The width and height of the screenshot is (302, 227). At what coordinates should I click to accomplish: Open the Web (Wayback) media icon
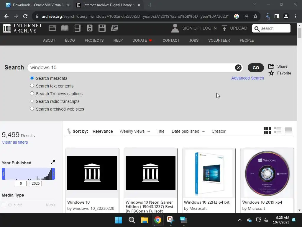point(52,28)
